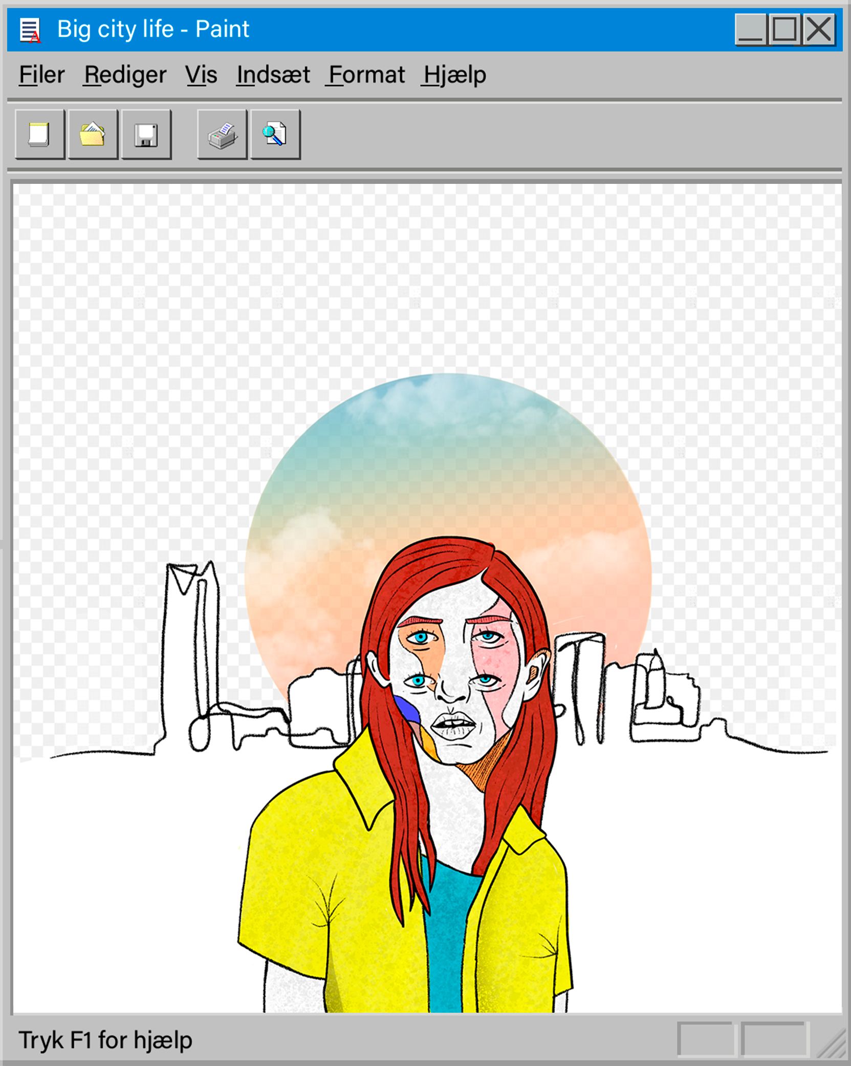851x1066 pixels.
Task: Click the window resize grip corner
Action: 831,1042
